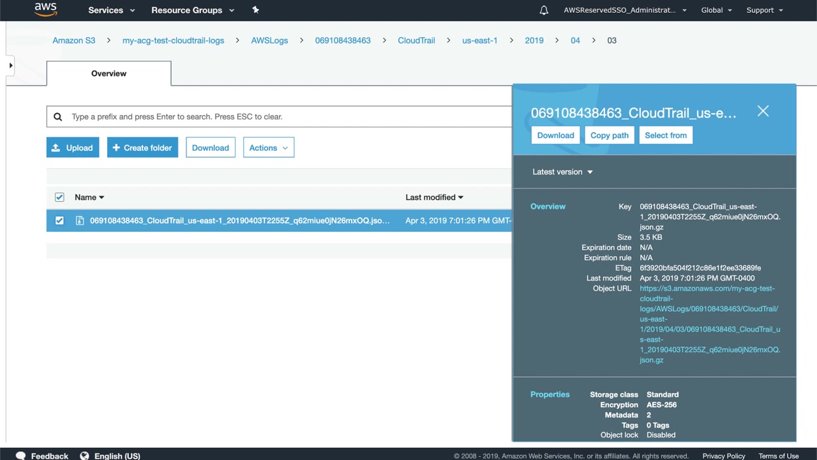The image size is (817, 460).
Task: Click the Feedback label in the footer
Action: click(50, 456)
